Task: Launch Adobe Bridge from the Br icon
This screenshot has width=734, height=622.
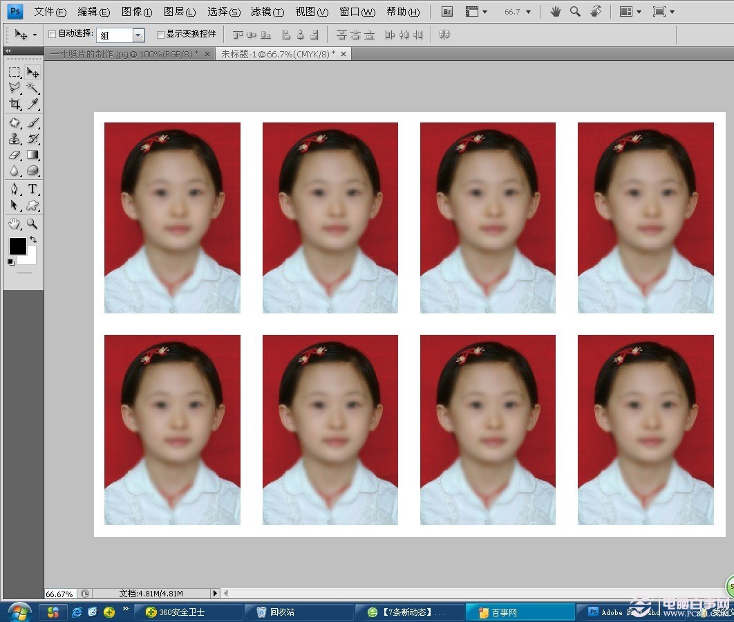Action: click(x=447, y=12)
